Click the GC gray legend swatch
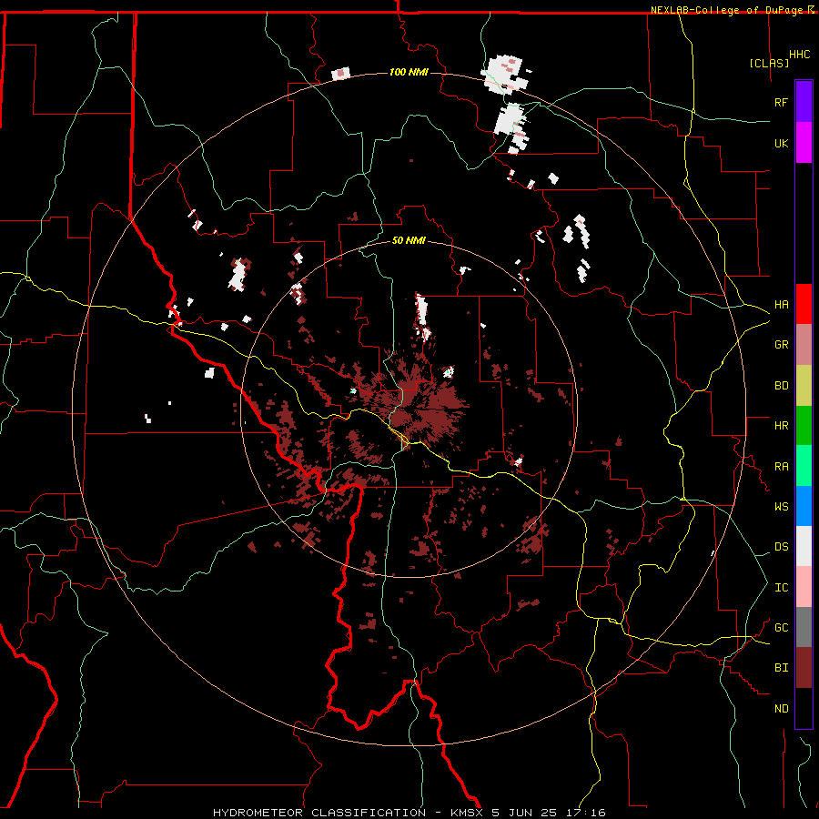The image size is (819, 819). coord(804,627)
